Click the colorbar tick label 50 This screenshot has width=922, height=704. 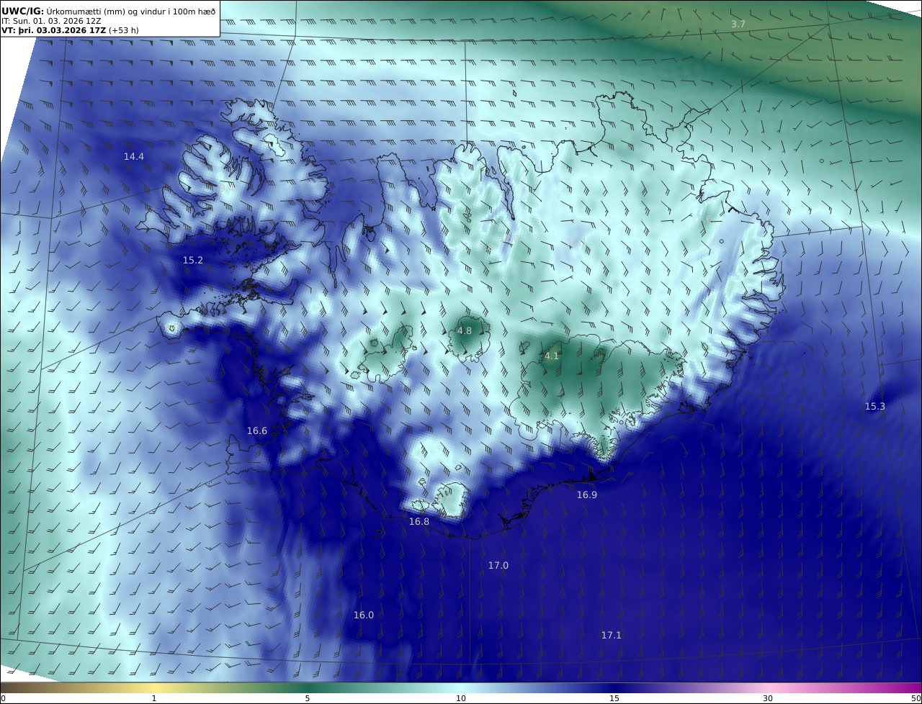pyautogui.click(x=916, y=699)
